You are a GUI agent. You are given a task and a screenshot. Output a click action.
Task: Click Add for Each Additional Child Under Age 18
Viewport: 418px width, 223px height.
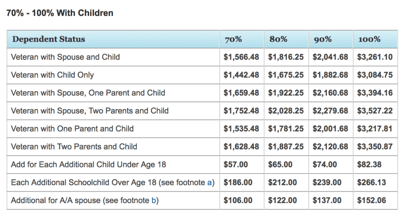coord(88,165)
